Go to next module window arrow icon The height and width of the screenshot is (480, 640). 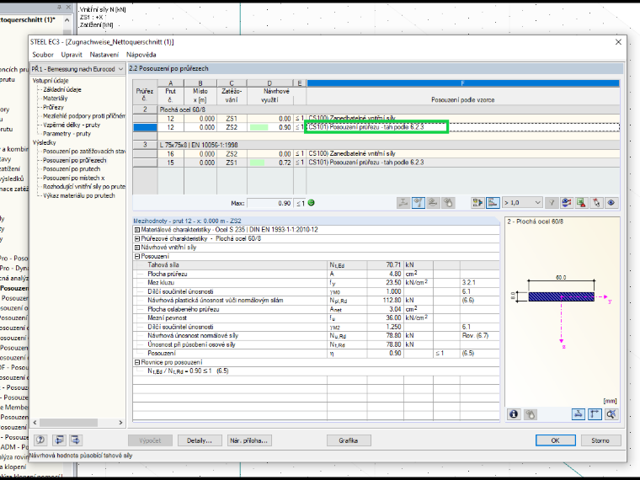pos(76,440)
